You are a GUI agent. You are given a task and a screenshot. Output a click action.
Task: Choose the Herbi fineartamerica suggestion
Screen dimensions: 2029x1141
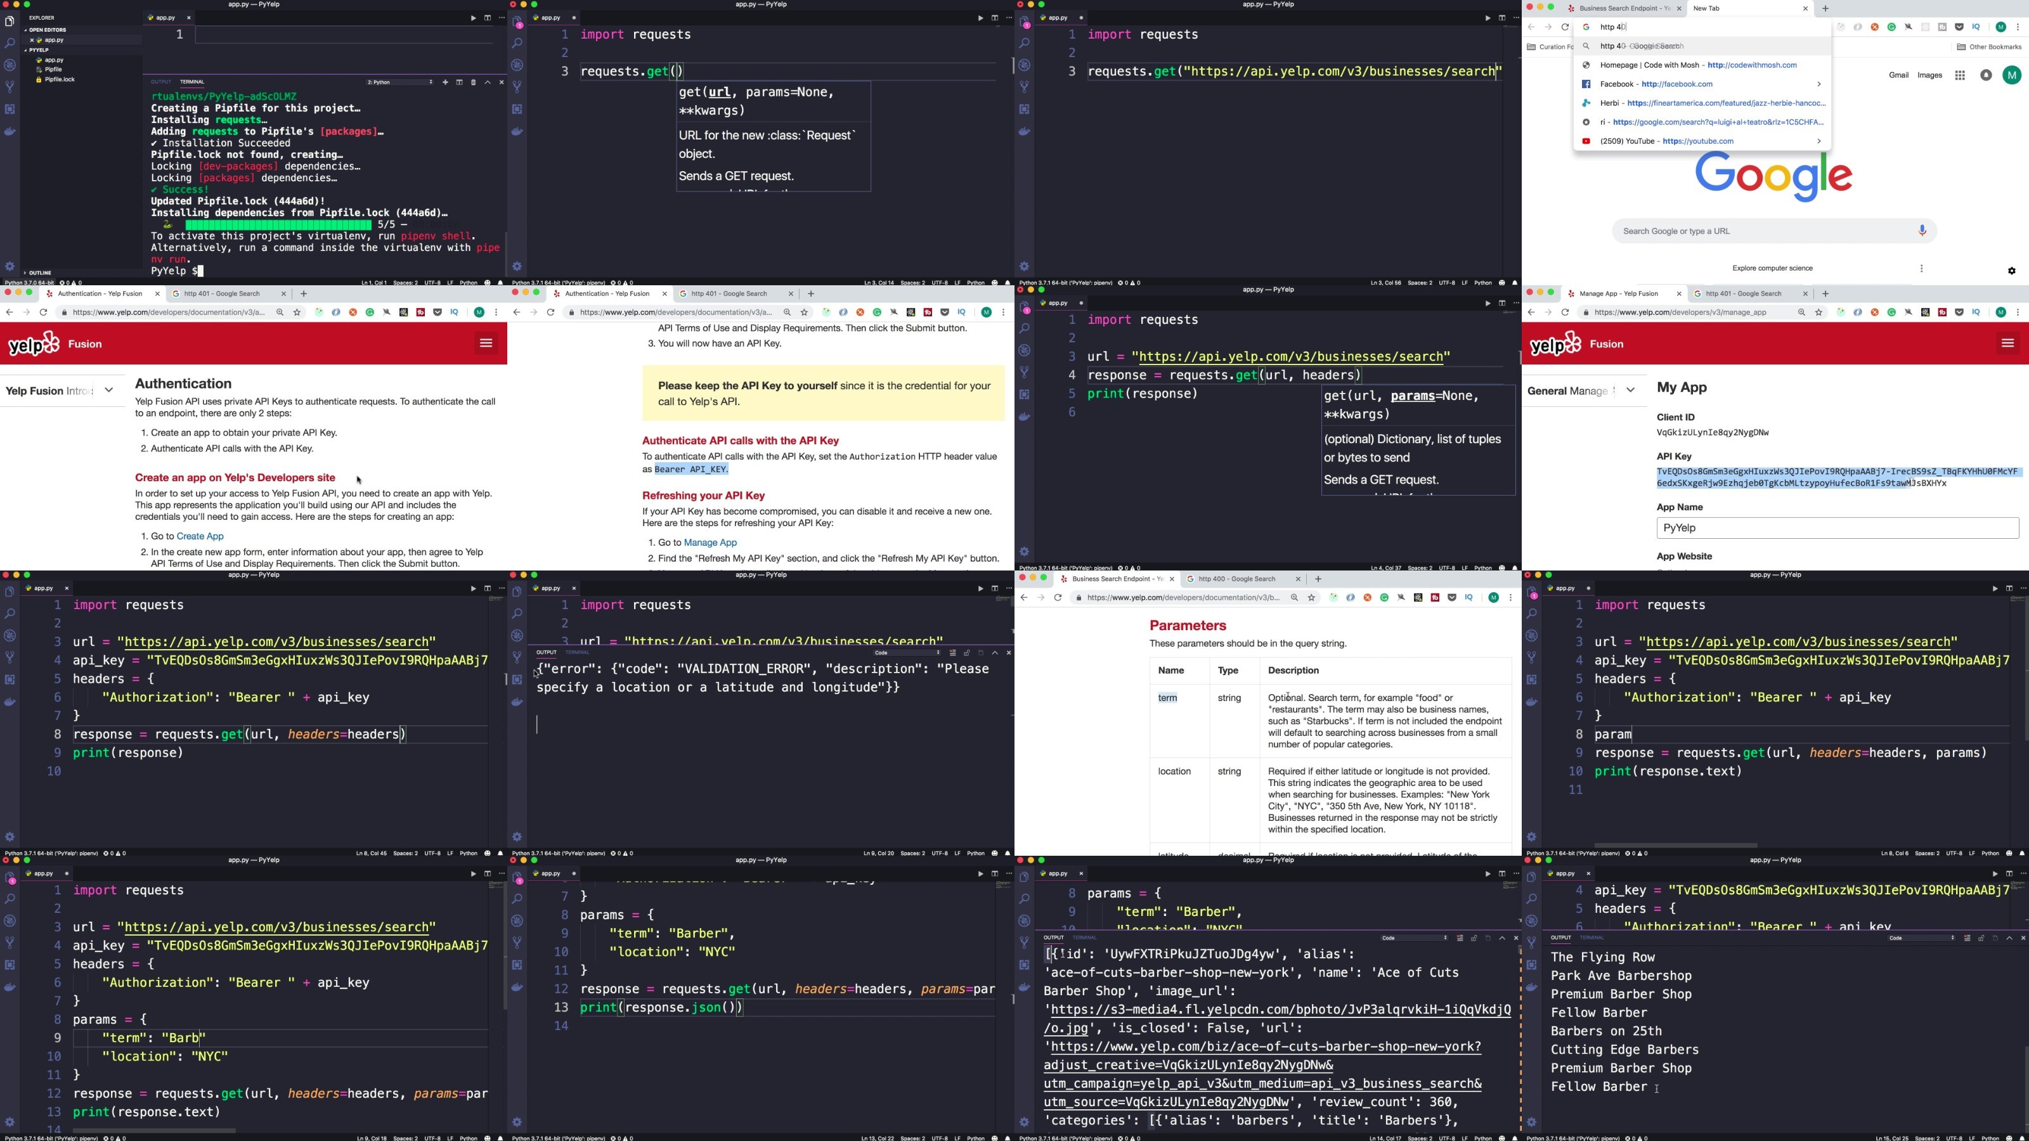click(x=1702, y=103)
